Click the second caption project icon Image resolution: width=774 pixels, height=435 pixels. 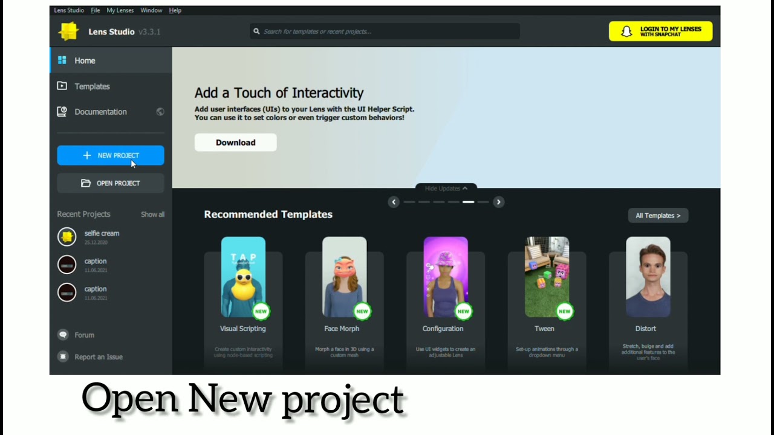(x=67, y=292)
